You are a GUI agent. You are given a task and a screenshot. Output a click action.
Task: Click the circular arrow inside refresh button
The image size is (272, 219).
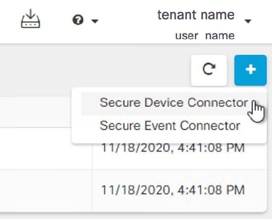coord(209,69)
